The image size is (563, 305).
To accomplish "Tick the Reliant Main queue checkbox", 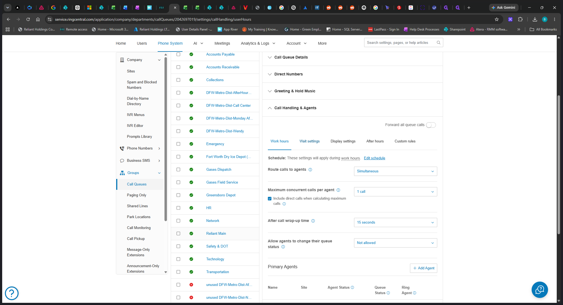I will tap(178, 233).
